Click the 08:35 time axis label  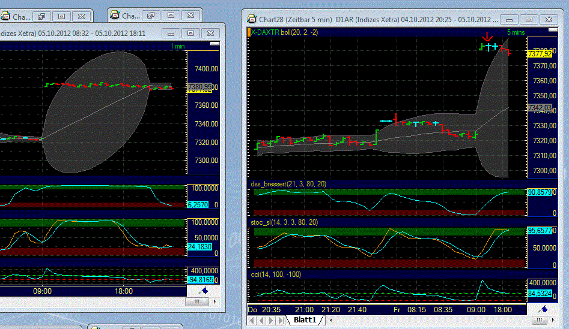pos(443,310)
